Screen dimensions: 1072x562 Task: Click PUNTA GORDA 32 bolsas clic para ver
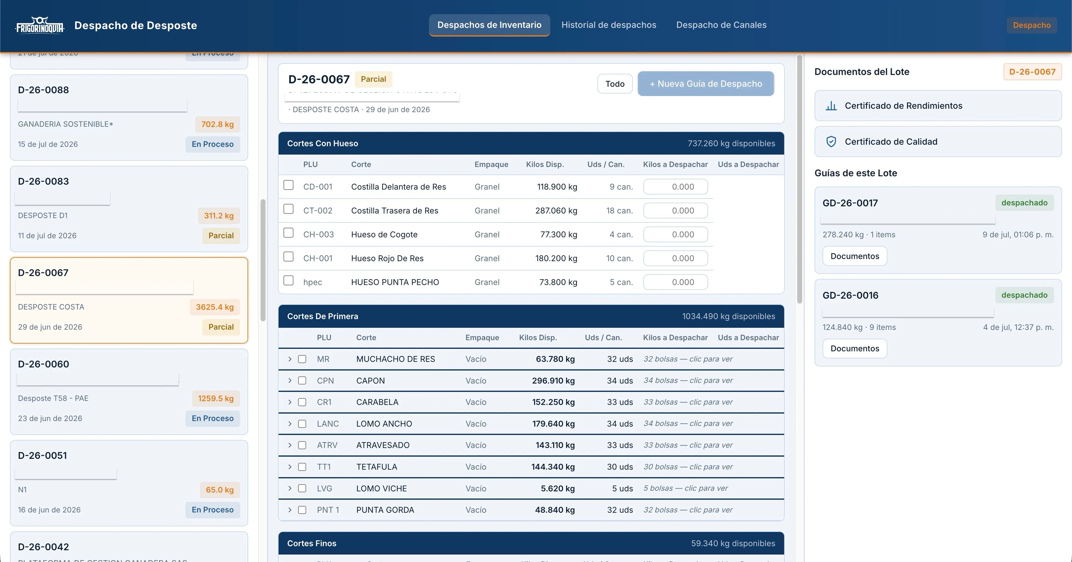(688, 510)
